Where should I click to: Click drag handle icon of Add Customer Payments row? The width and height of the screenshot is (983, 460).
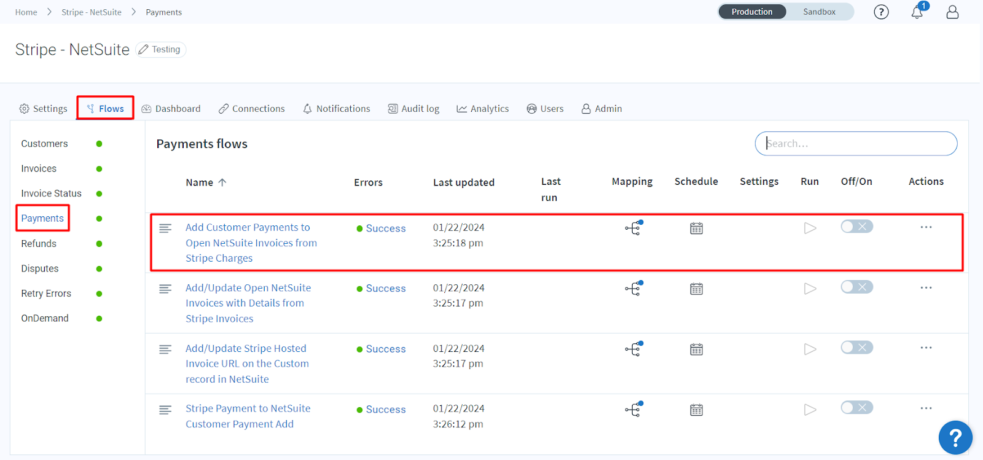[x=165, y=228]
